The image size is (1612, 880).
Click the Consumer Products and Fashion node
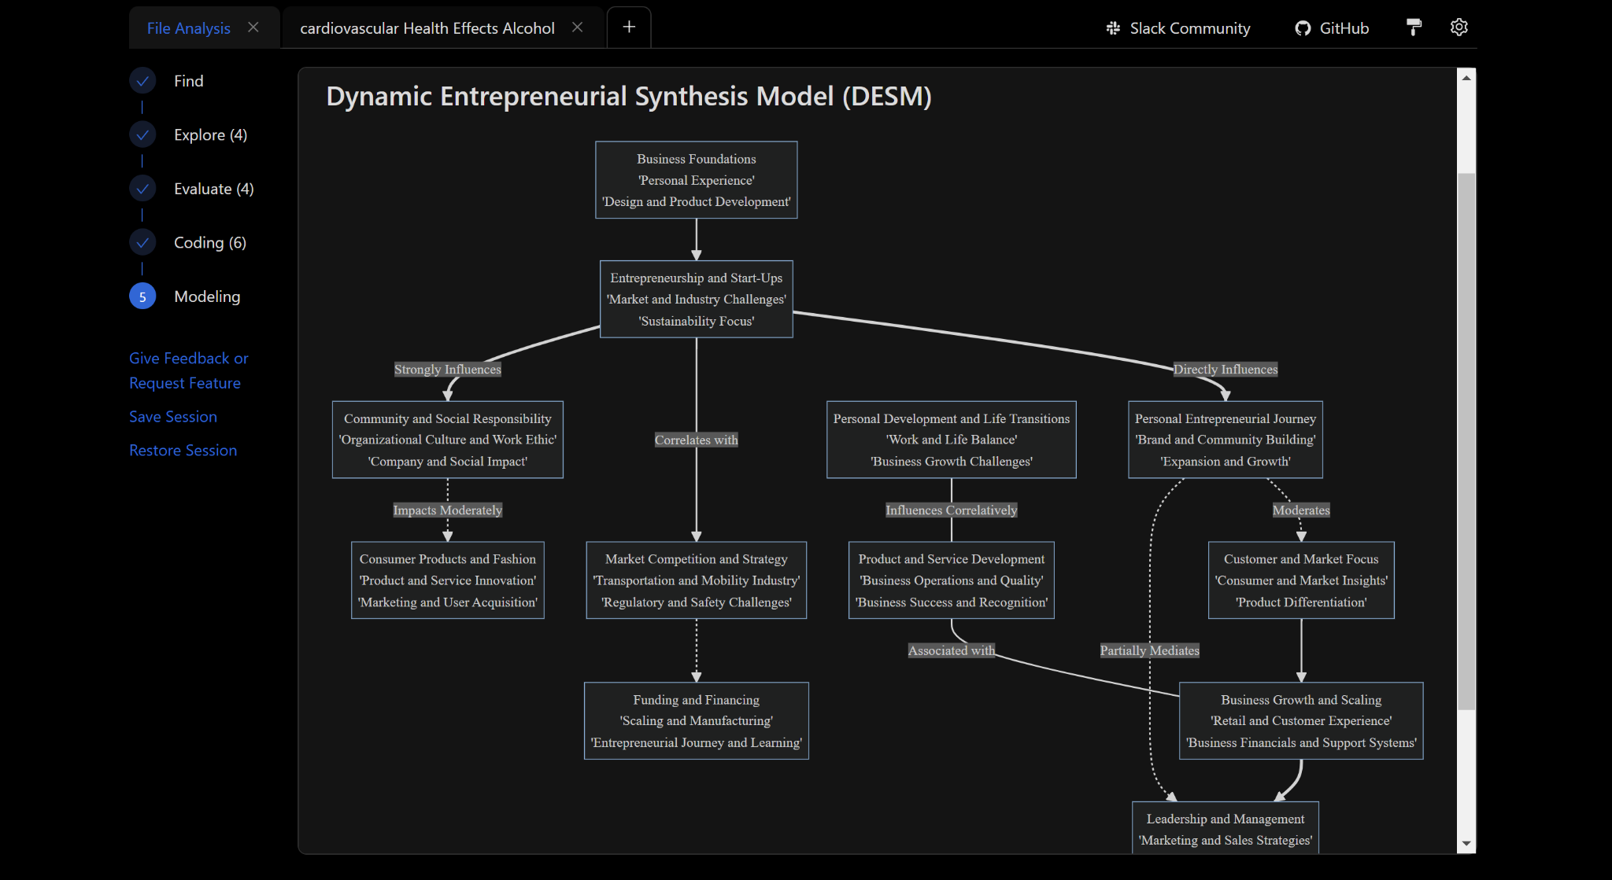(x=447, y=580)
